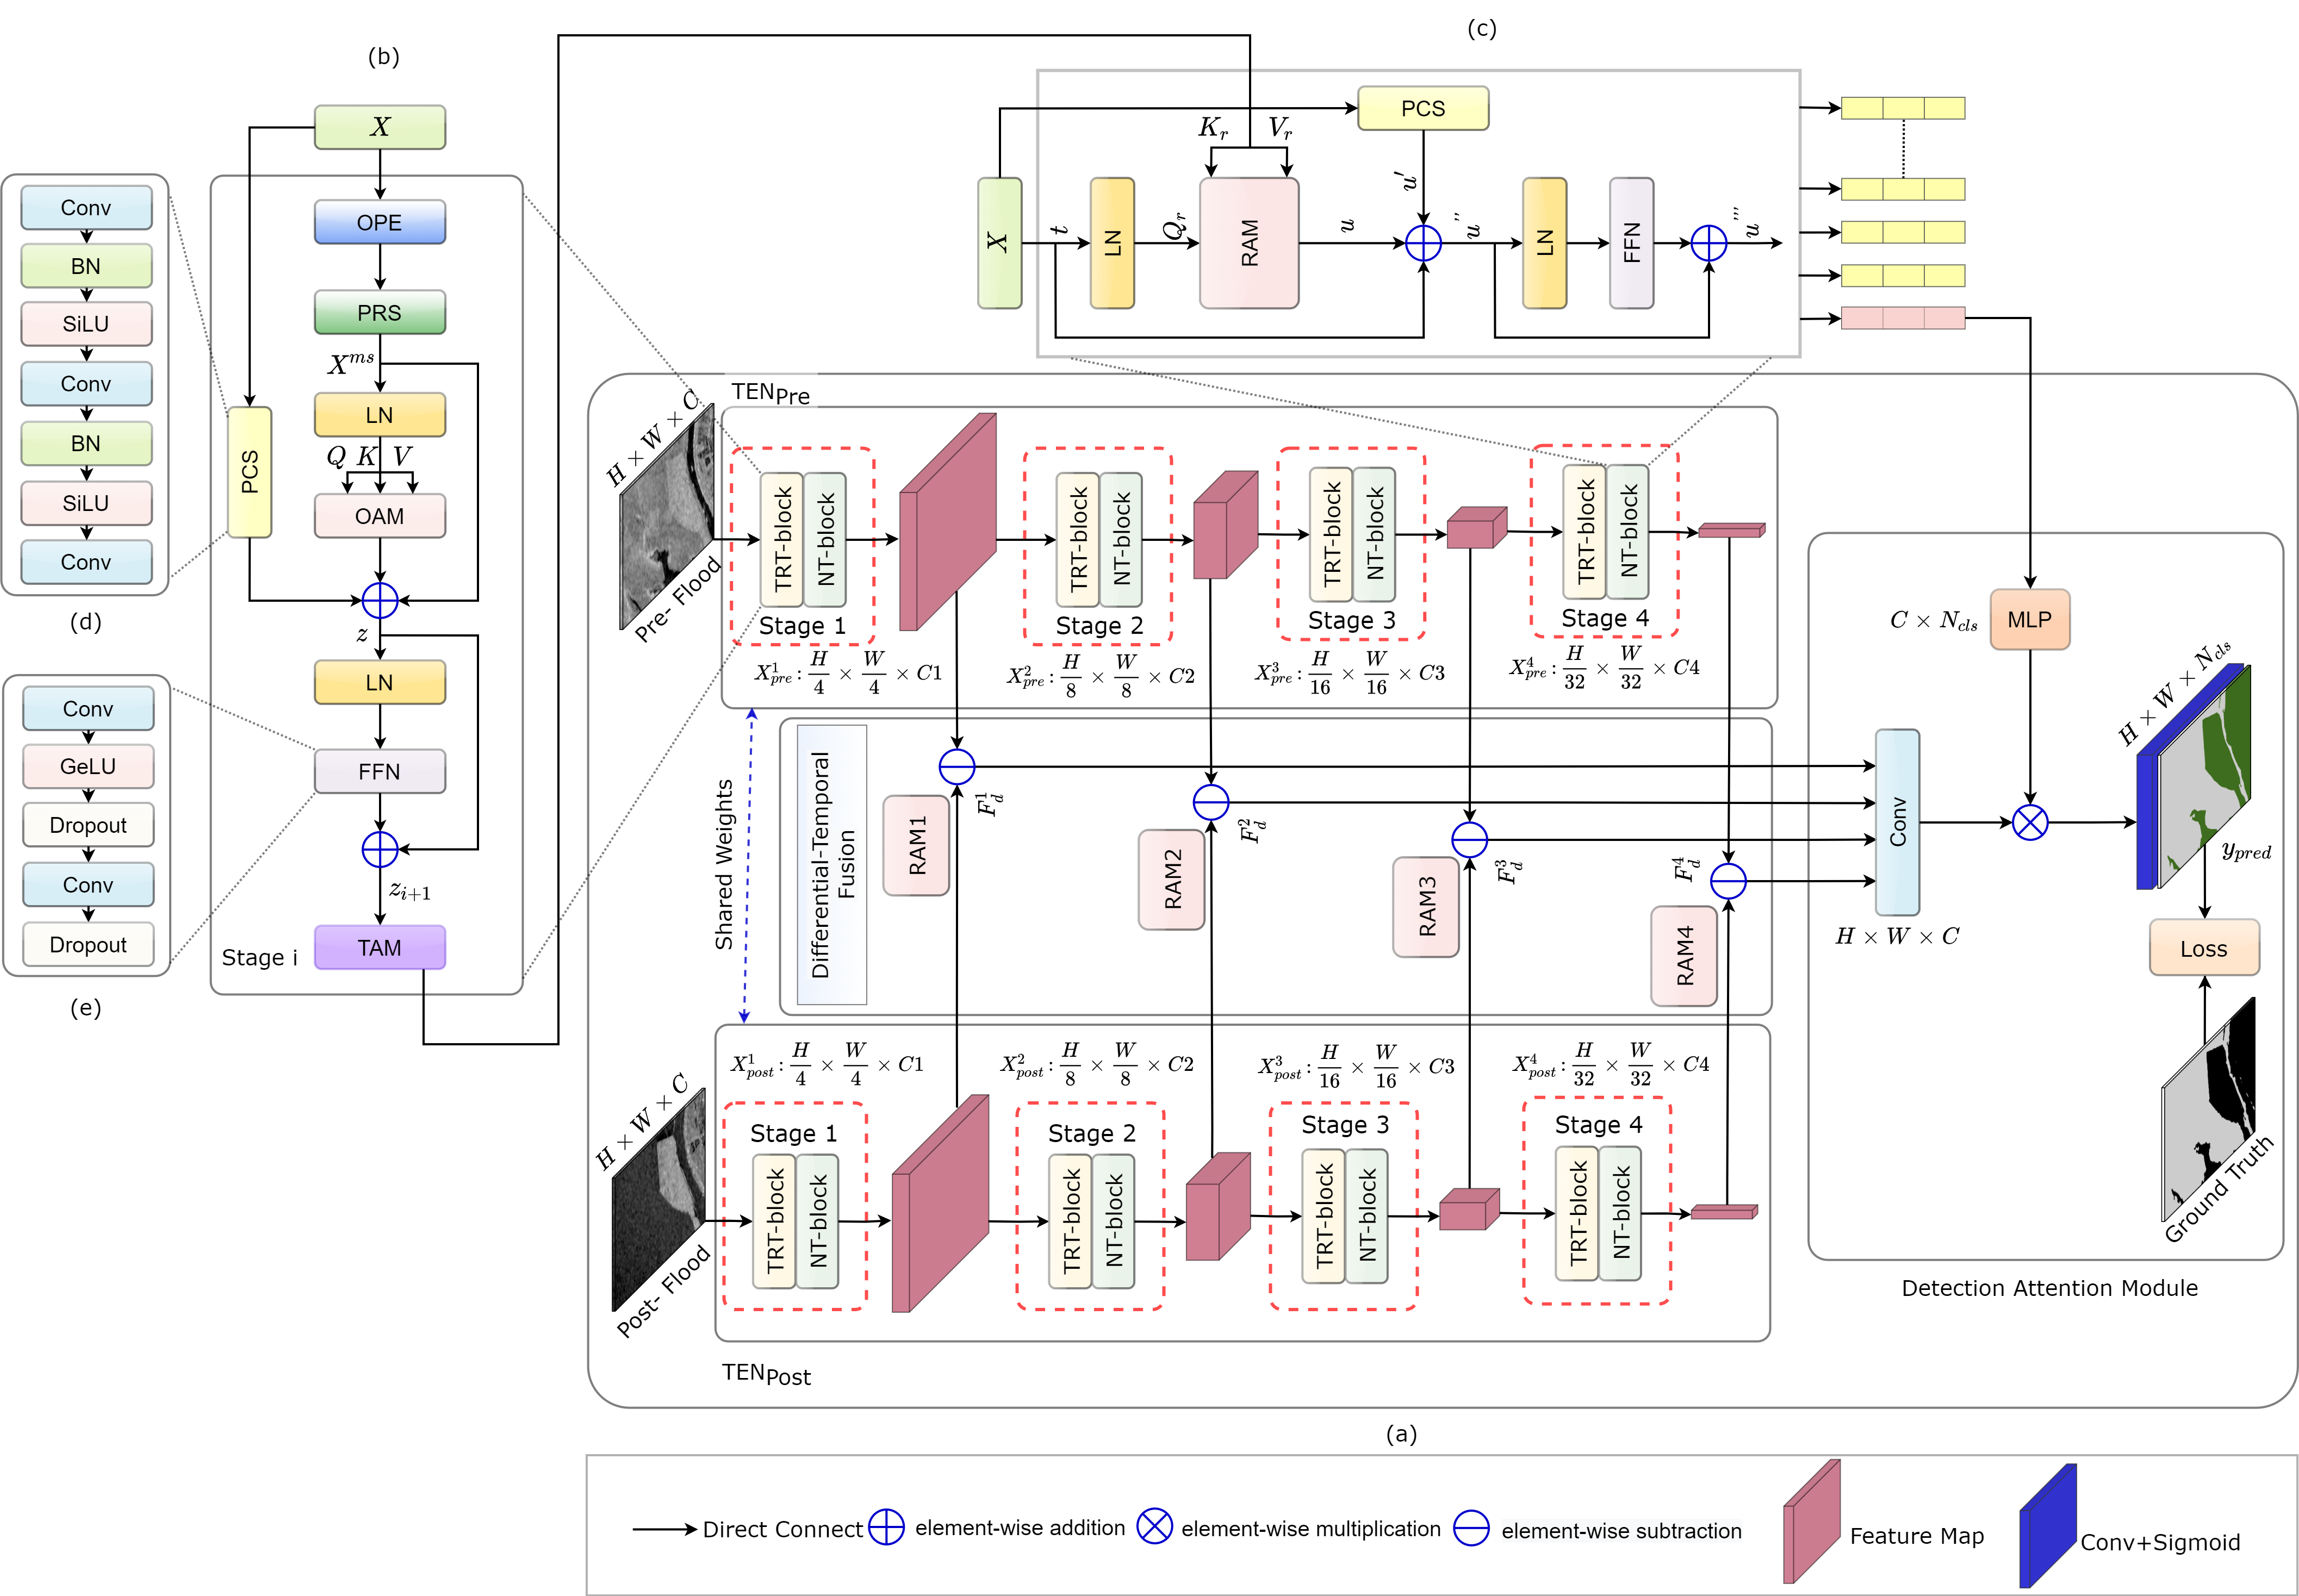Select the RAM4 block

[1684, 956]
